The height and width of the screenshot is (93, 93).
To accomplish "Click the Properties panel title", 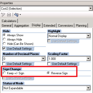I will pyautogui.click(x=7, y=3).
